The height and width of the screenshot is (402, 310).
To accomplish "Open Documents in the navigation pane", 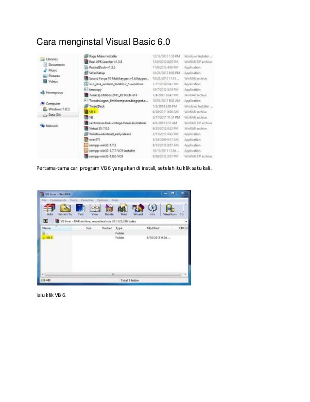I will (54, 65).
